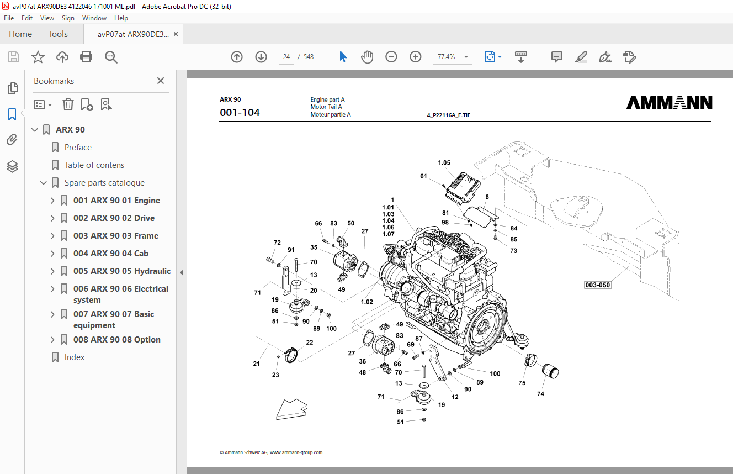Close the avP07at ARX90DE3 document tab
This screenshot has width=733, height=474.
tap(176, 34)
